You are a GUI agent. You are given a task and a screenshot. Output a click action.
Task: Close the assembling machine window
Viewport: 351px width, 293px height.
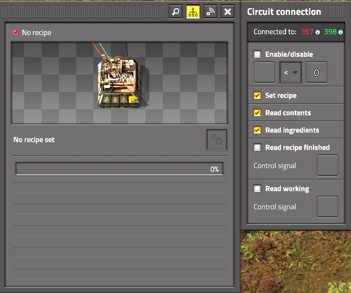click(227, 12)
